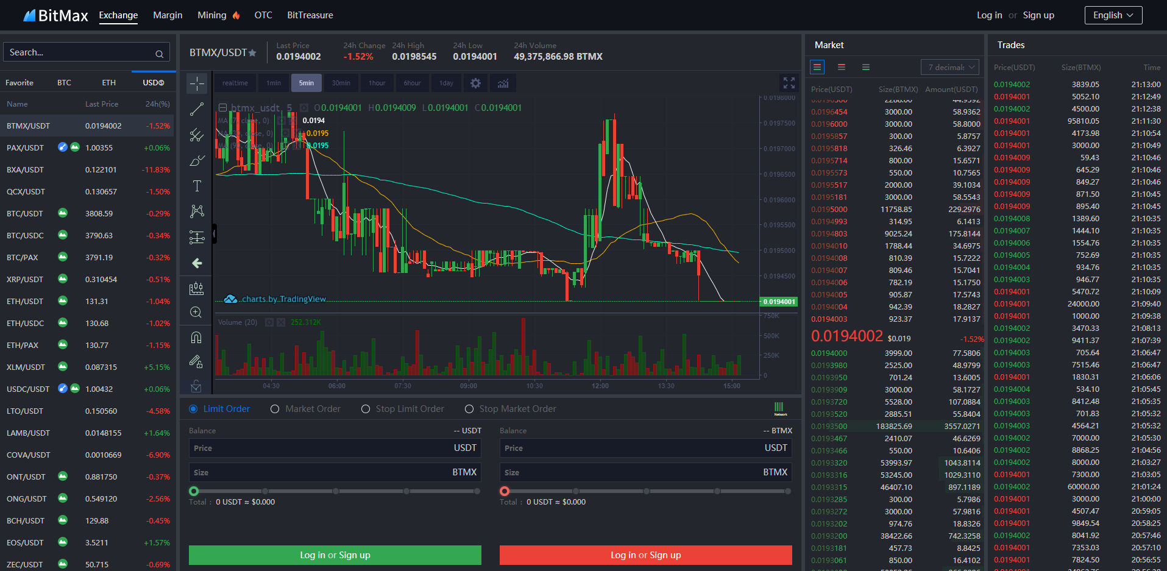This screenshot has height=571, width=1167.
Task: Focus the buy Price input field
Action: [x=335, y=448]
